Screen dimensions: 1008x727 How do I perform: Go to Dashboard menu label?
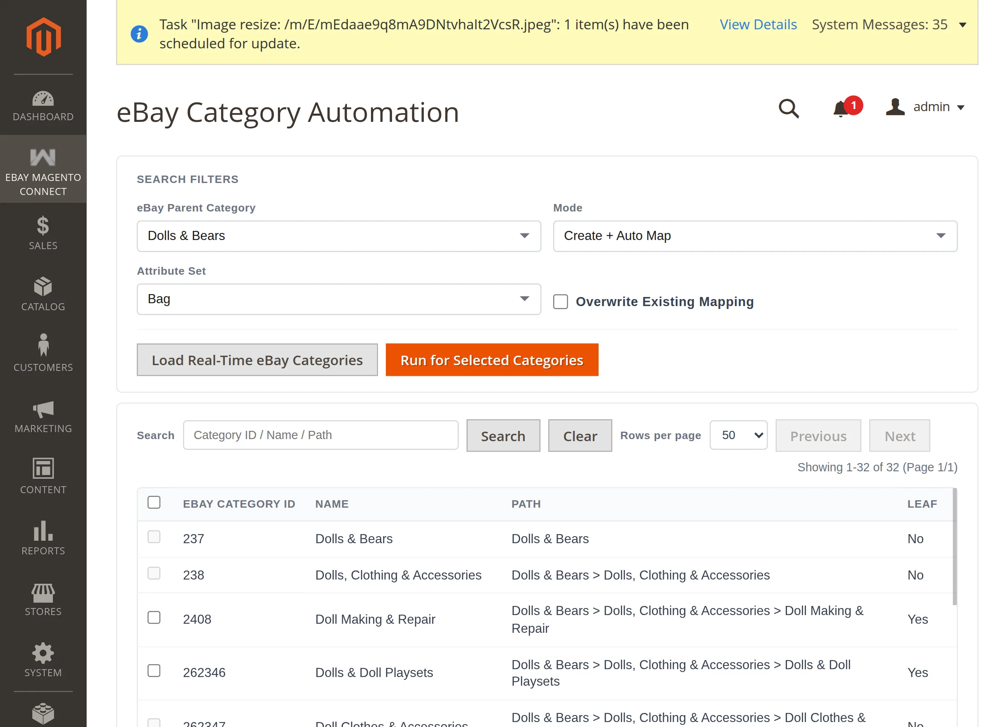43,117
